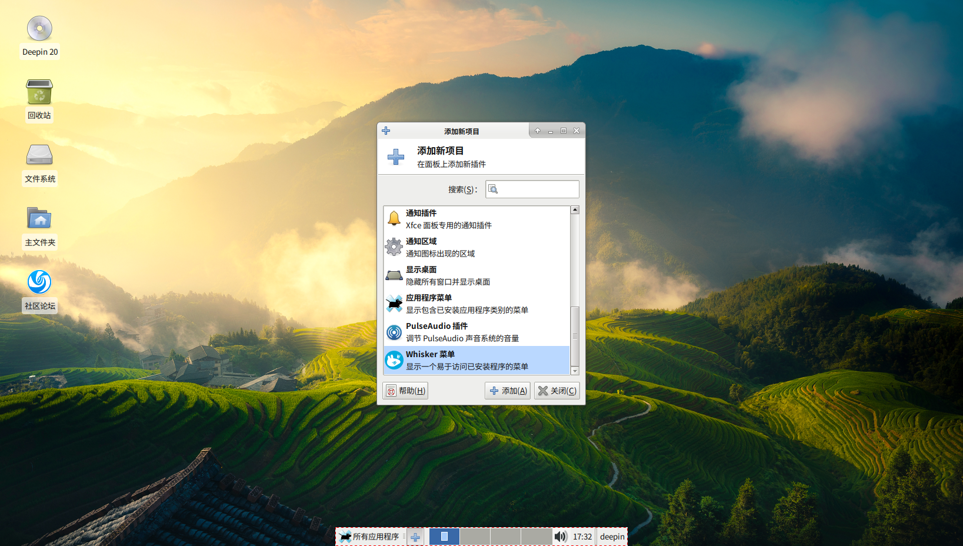Click the plugin list scrollbar down arrow
Image resolution: width=963 pixels, height=546 pixels.
575,371
